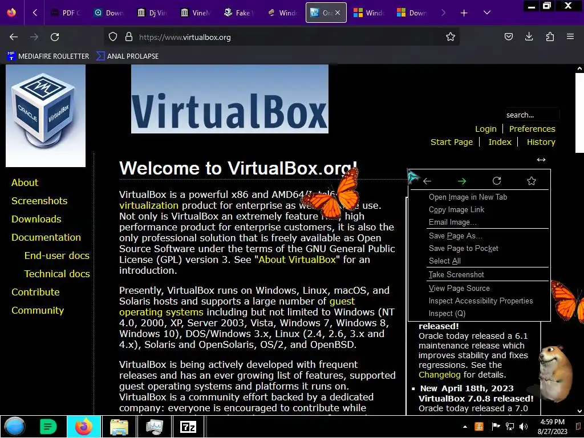Viewport: 584px width, 438px height.
Task: Go to the Start Page link
Action: pos(452,142)
